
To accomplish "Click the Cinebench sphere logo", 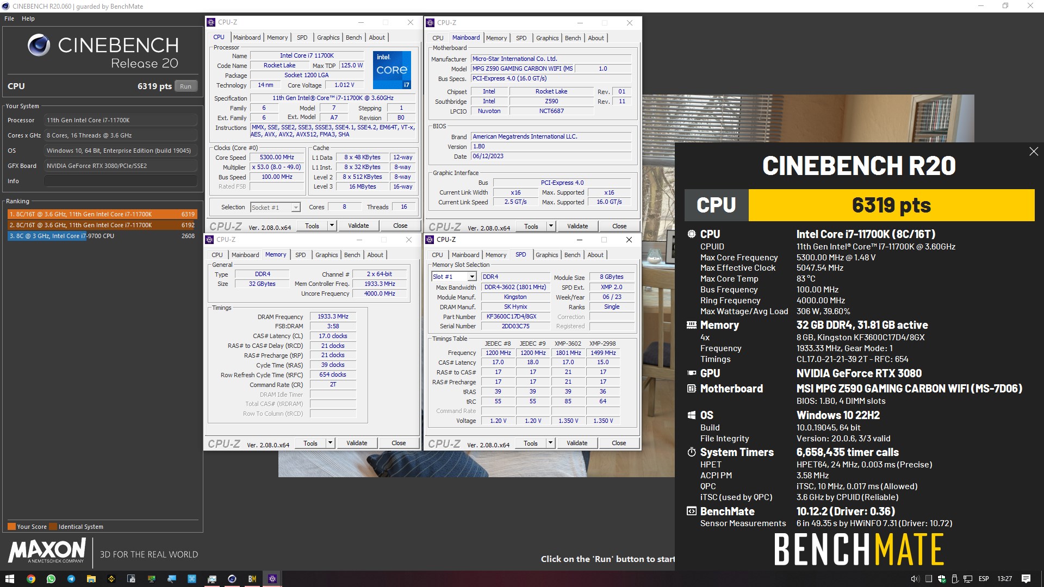I will point(39,45).
